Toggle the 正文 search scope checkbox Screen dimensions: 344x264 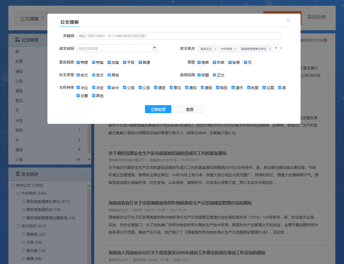pos(214,75)
